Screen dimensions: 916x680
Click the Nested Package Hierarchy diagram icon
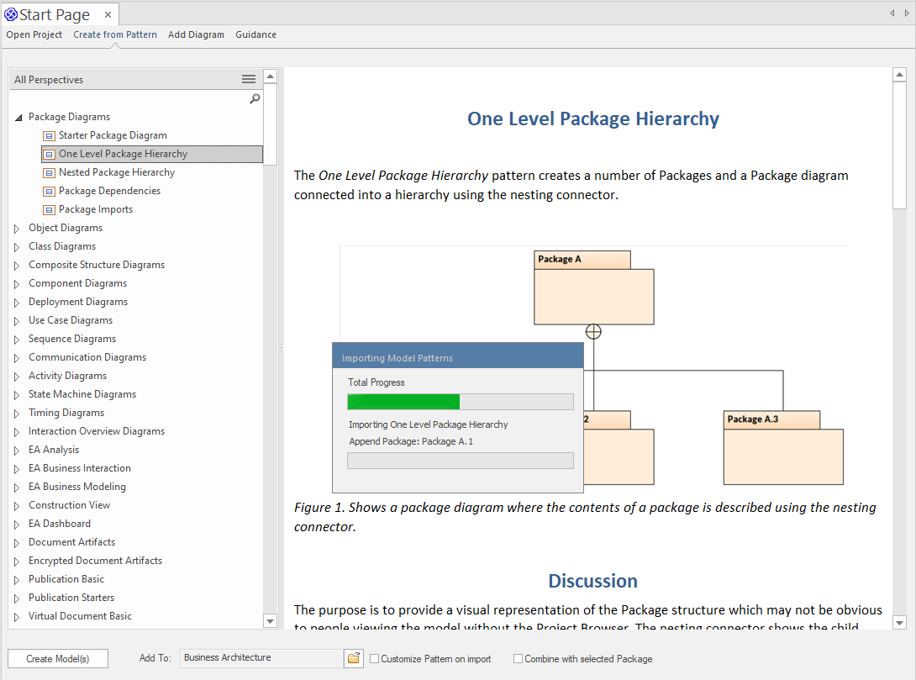(50, 172)
